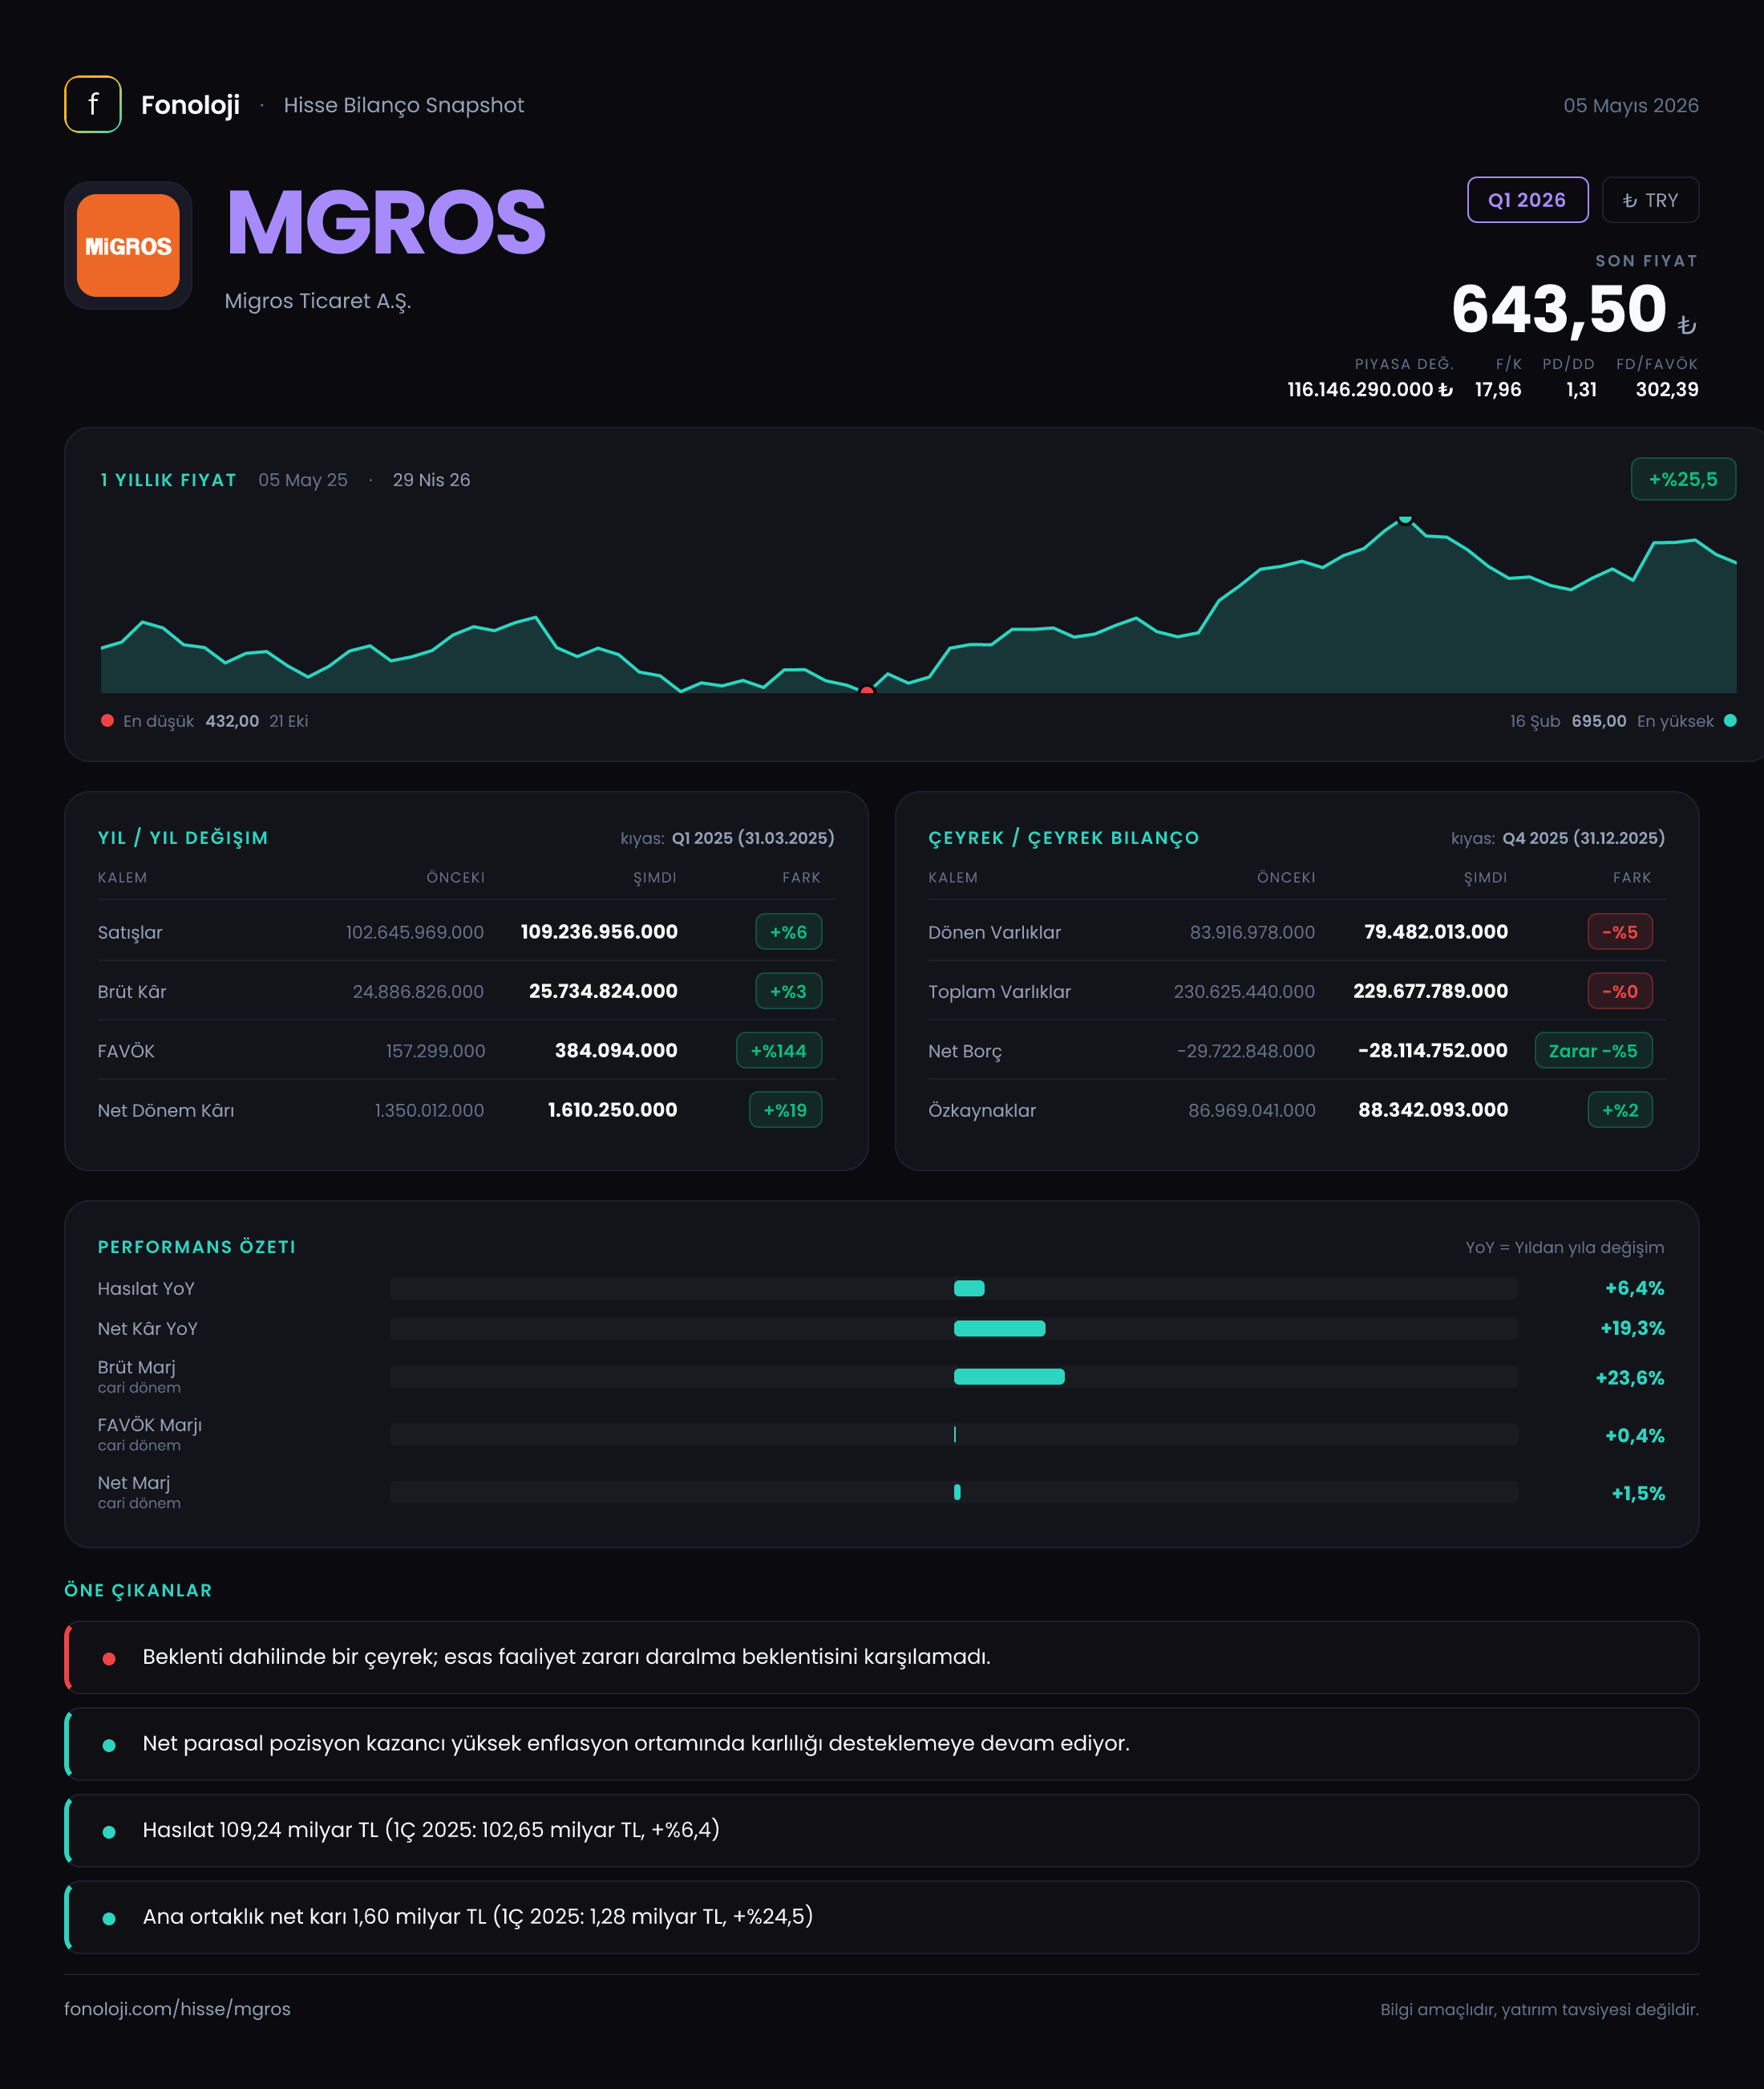Screen dimensions: 1764x2089
Task: Select the TRY currency pill
Action: 1650,200
